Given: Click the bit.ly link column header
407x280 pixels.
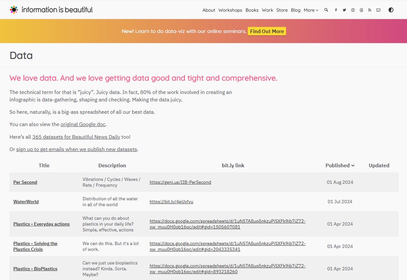Looking at the screenshot, I should coord(233,165).
